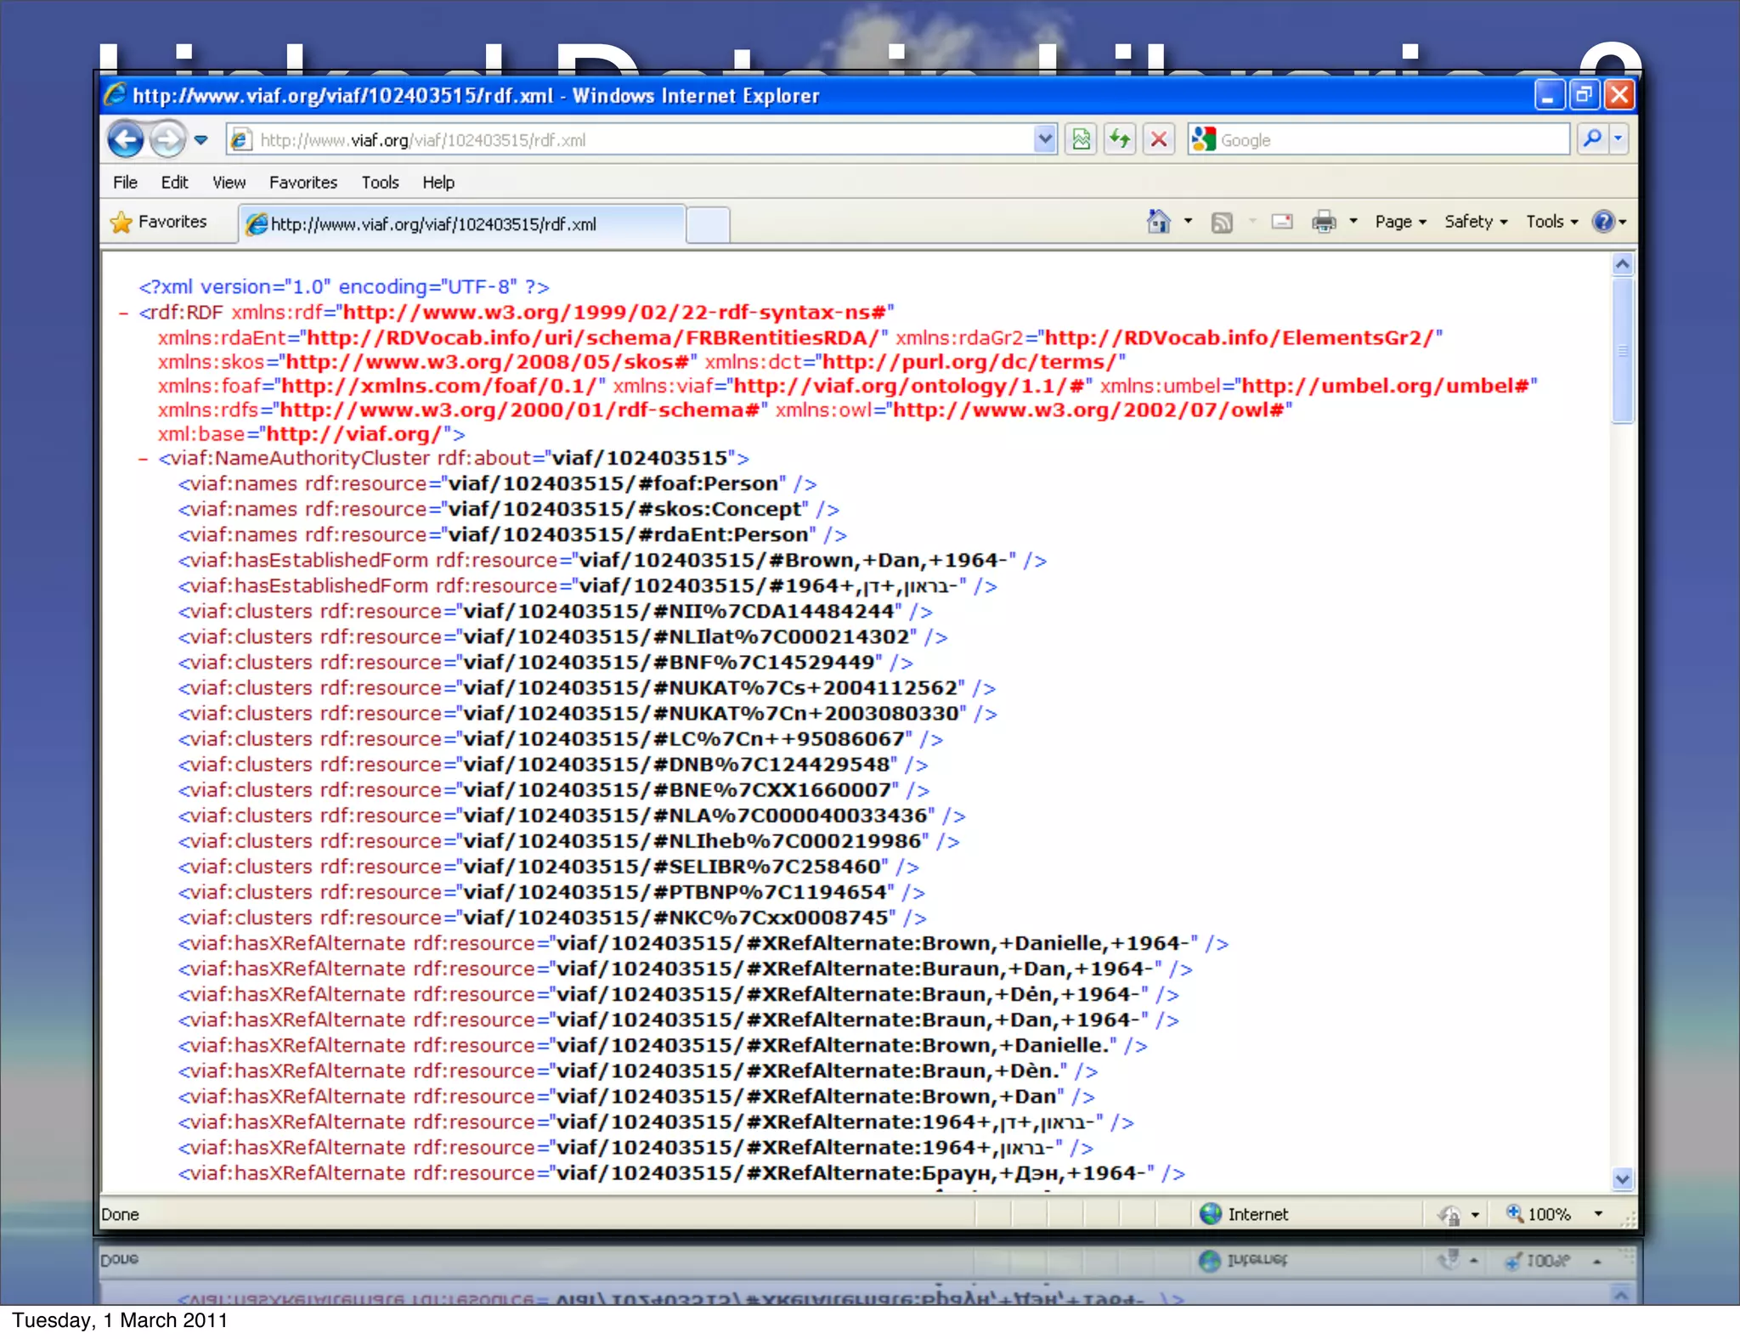Open the View menu
Viewport: 1740px width, 1339px height.
pos(229,183)
